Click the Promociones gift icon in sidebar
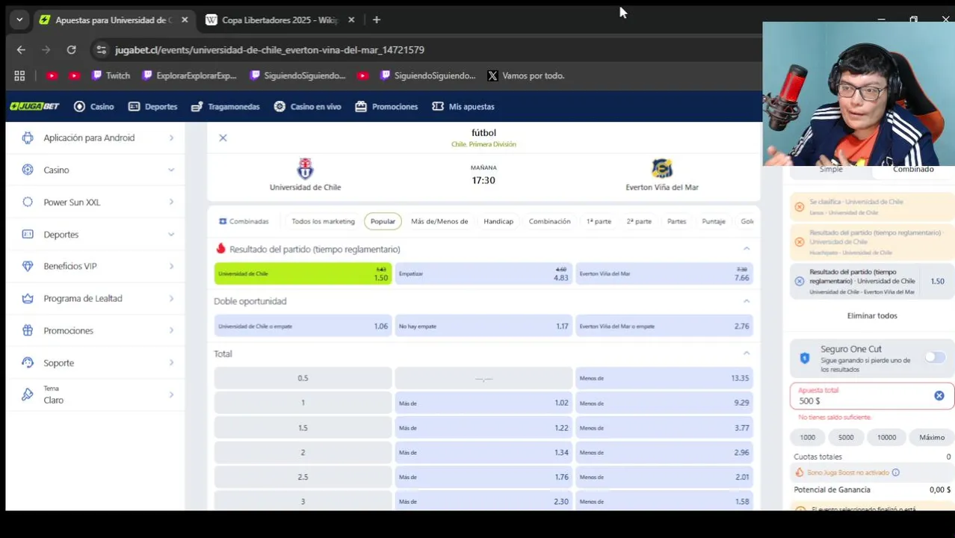 [x=28, y=330]
